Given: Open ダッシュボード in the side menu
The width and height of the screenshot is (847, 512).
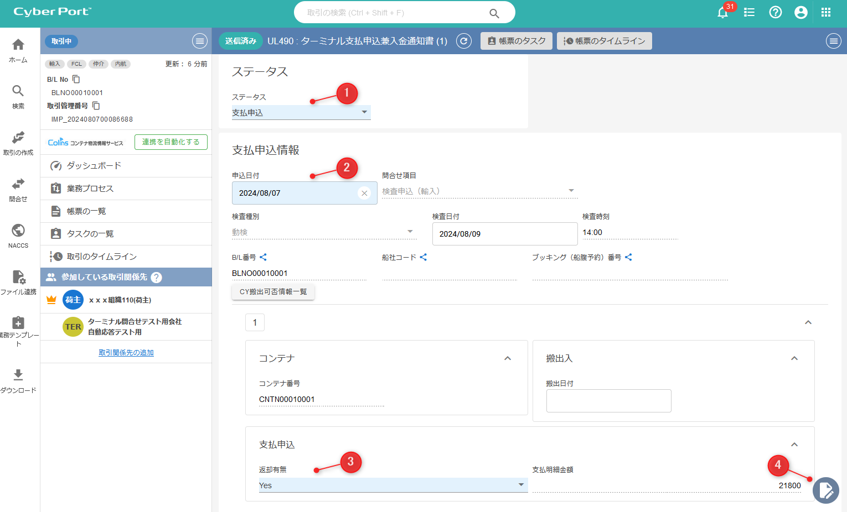Looking at the screenshot, I should tap(94, 165).
